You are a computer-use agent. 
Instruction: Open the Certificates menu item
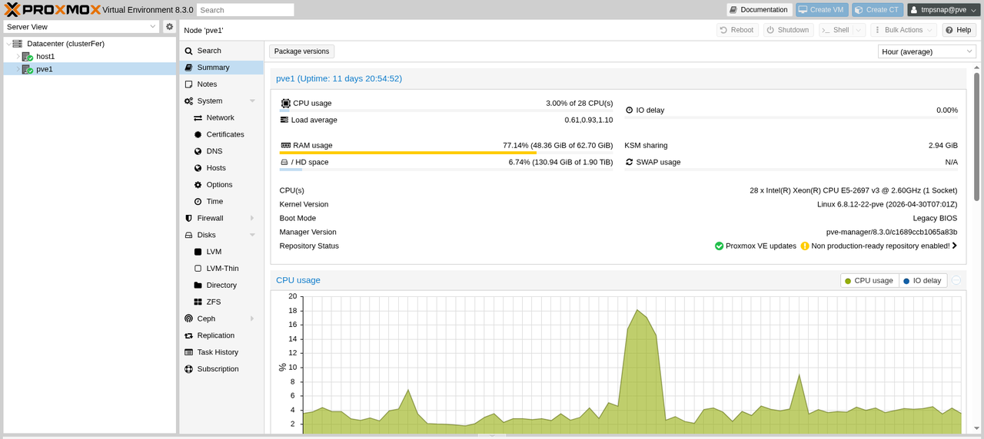click(221, 134)
